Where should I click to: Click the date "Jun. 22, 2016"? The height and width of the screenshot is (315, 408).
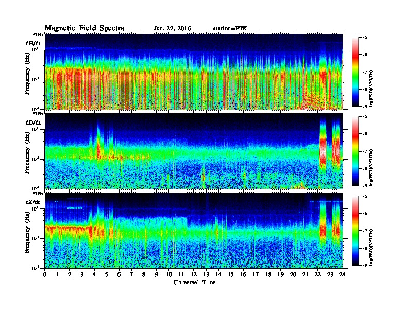pos(172,29)
